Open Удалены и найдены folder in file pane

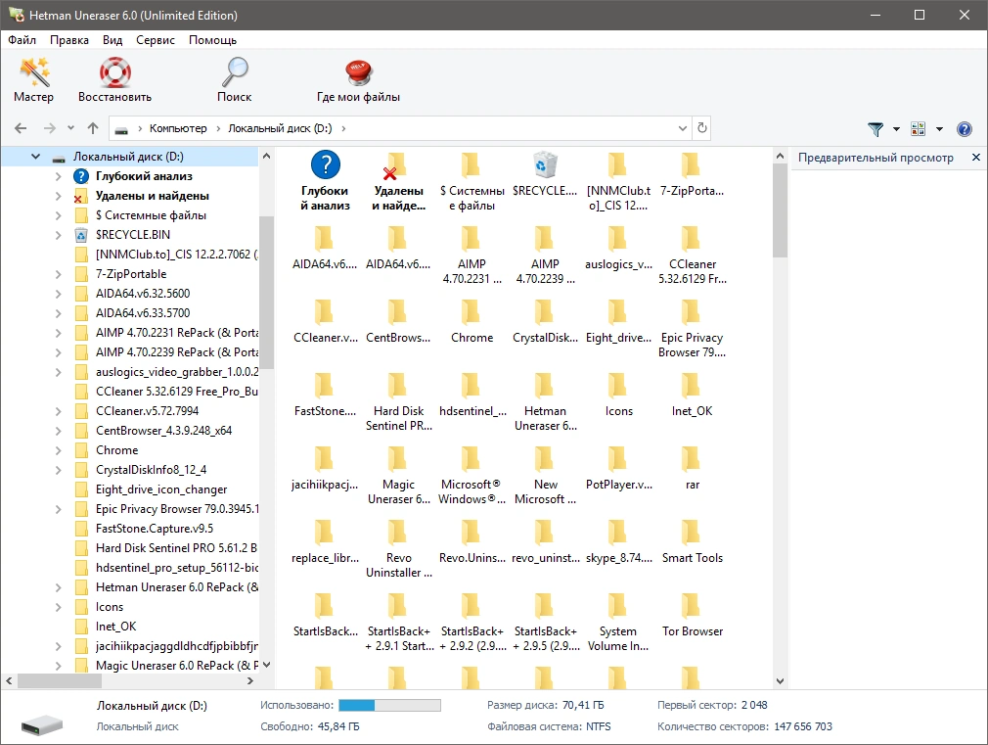398,182
